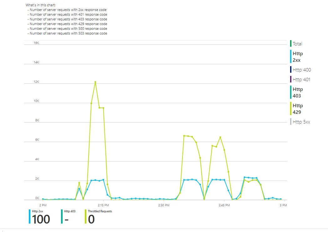Image resolution: width=328 pixels, height=232 pixels.
Task: Select the Http 401 legend entry
Action: 301,79
